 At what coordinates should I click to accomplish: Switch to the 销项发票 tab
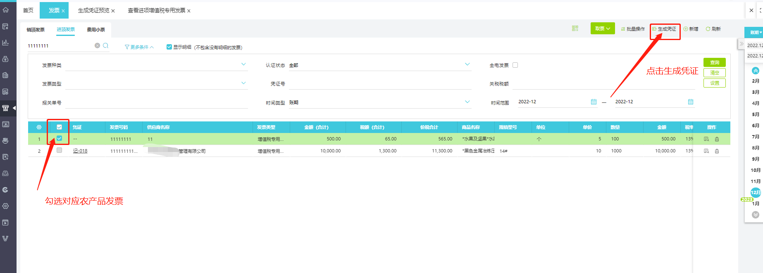36,30
